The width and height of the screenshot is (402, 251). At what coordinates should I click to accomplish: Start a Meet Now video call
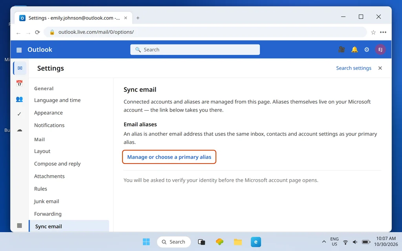coord(342,49)
